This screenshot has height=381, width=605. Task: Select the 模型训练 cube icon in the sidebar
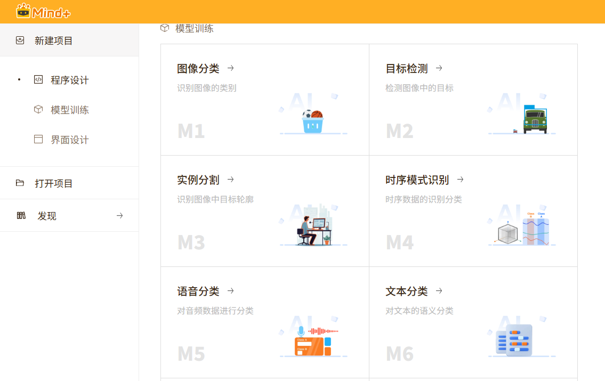pyautogui.click(x=38, y=109)
